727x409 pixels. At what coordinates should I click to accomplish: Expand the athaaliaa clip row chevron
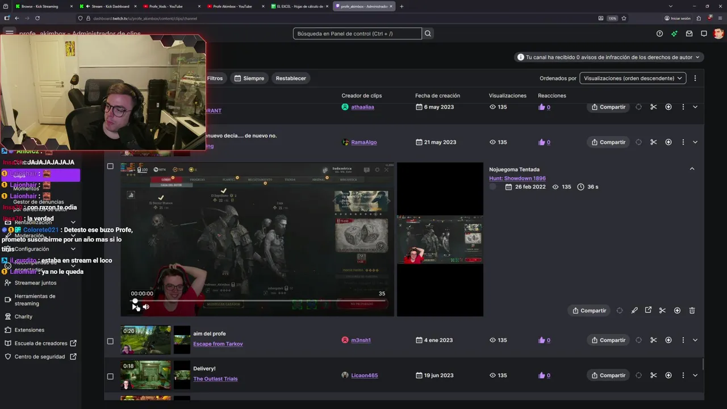point(695,107)
